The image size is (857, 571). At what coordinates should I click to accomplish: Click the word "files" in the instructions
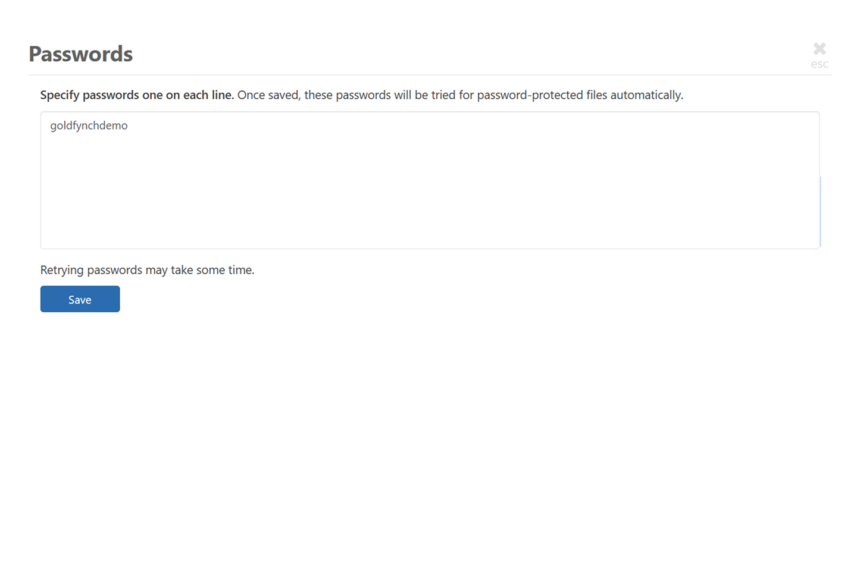(597, 95)
